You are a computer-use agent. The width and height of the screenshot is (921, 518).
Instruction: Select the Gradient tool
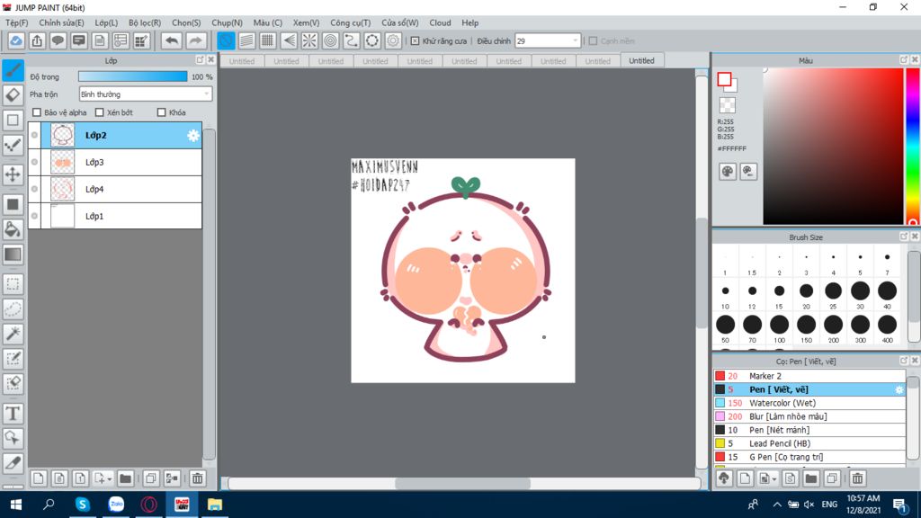pyautogui.click(x=13, y=255)
